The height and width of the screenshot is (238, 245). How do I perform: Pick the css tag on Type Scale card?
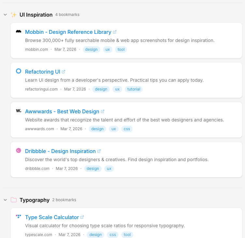(113, 235)
